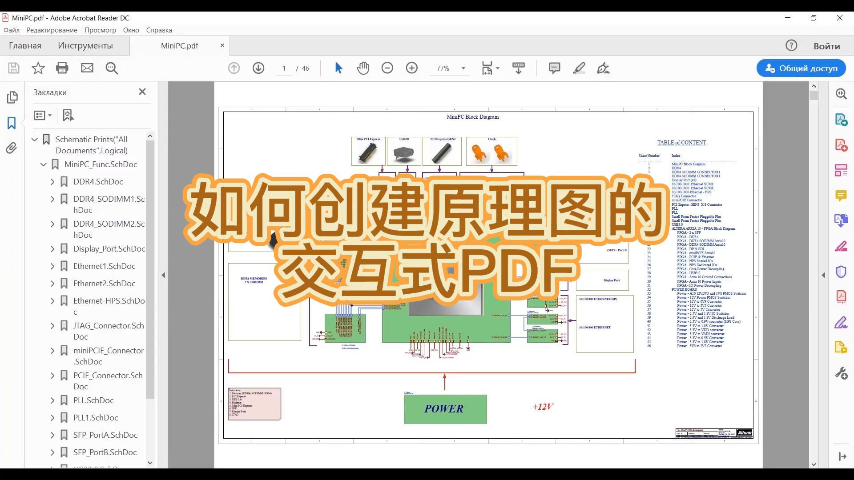Open the Page Thumbnails panel
Image resolution: width=854 pixels, height=480 pixels.
pyautogui.click(x=12, y=97)
